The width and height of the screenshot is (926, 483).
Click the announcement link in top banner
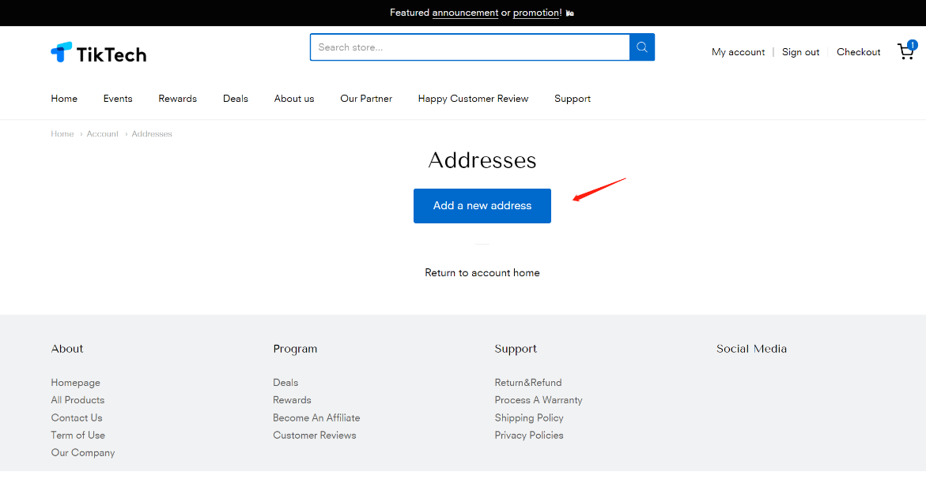point(465,13)
